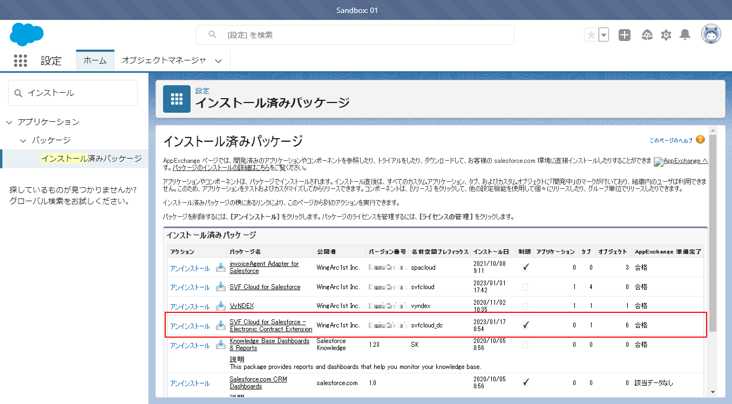Focus the Quick Find box with インストール

tap(73, 93)
